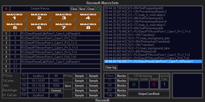Trigger the Macro 2 button
This screenshot has width=205, height=102.
(x=39, y=17)
